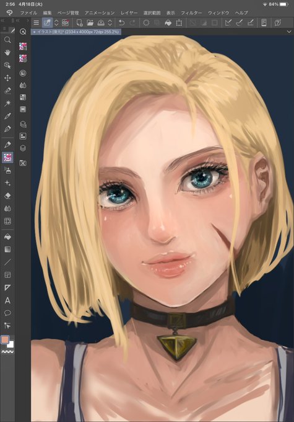294x422 pixels.
Task: Click the Save icon in command bar
Action: click(101, 22)
